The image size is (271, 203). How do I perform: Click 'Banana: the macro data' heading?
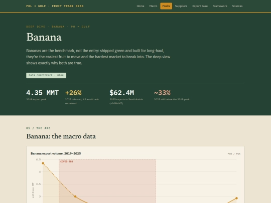coord(61,136)
